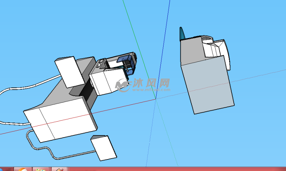Open the orange-ball app in the taskbar
The image size is (286, 171).
[x=23, y=169]
